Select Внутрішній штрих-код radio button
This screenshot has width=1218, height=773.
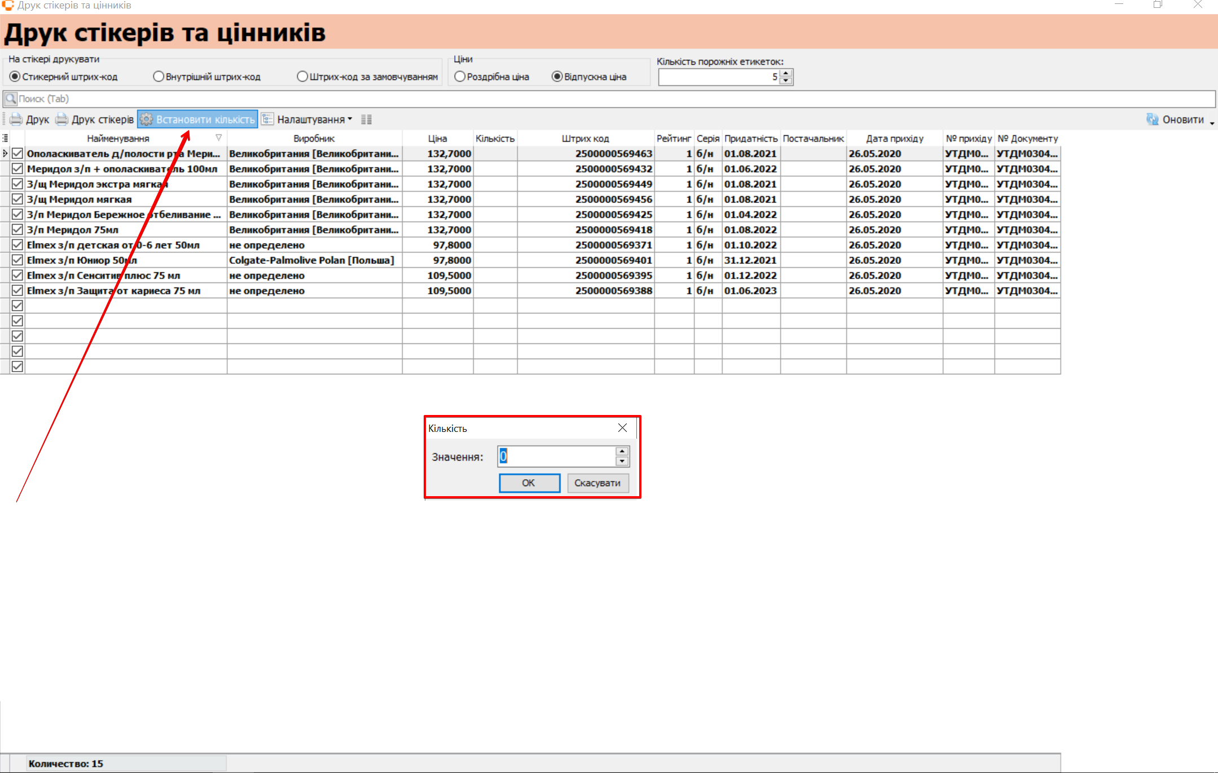[159, 77]
